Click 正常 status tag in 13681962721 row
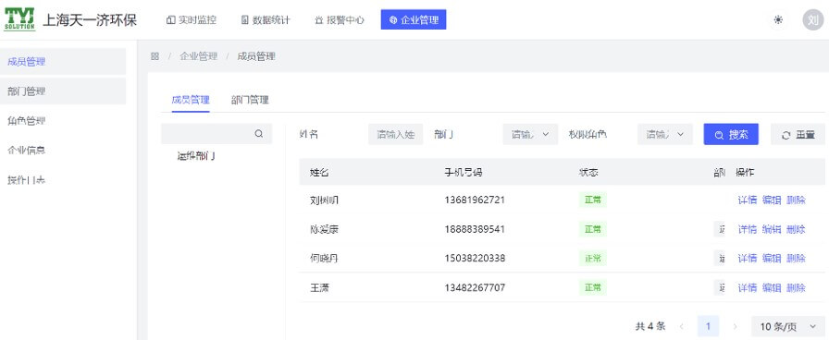 [x=593, y=200]
